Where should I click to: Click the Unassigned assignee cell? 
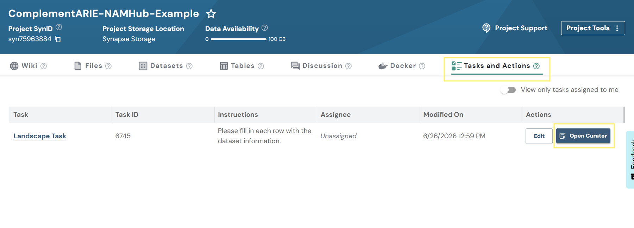point(338,136)
